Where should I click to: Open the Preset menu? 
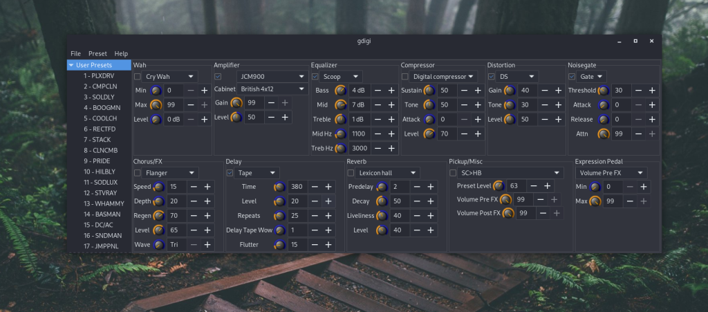coord(97,53)
